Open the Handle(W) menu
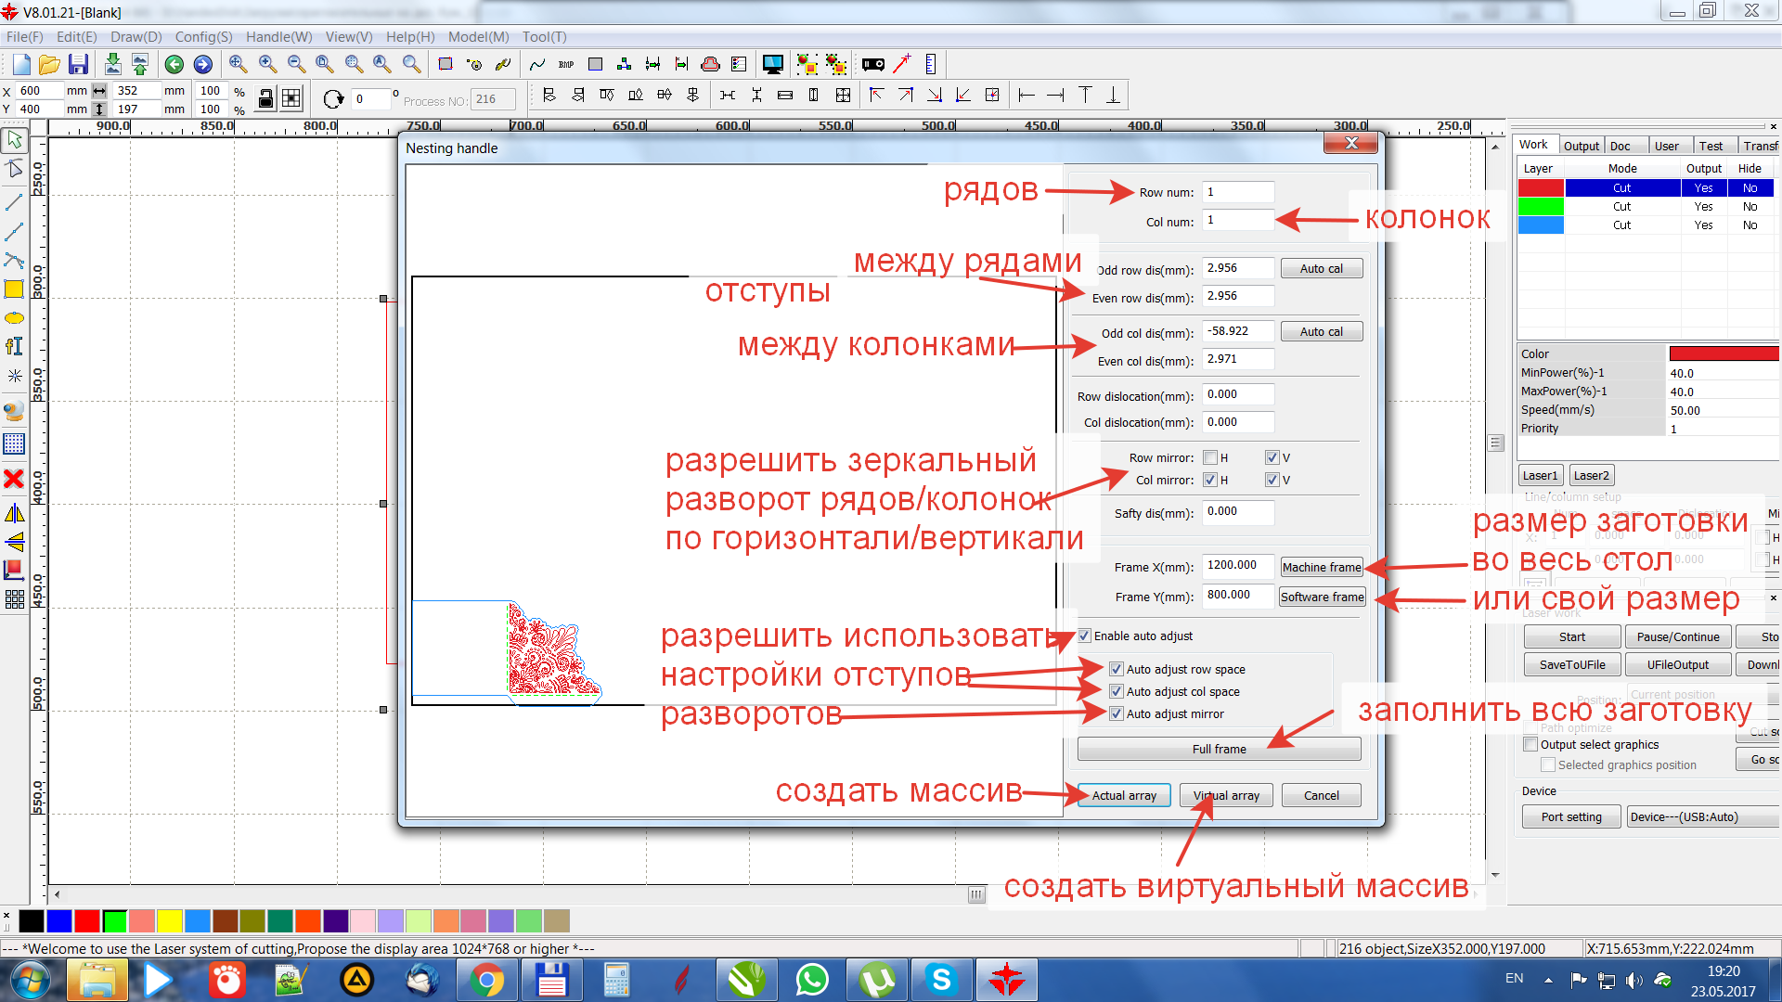The image size is (1782, 1002). coord(278,37)
